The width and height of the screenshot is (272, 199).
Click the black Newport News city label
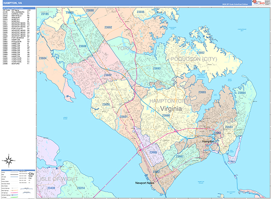[x=145, y=183]
